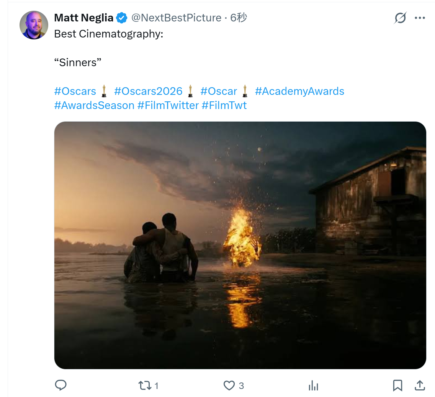Open the @NextBestPicture handle link
Screen dimensions: 435x397
click(x=177, y=18)
